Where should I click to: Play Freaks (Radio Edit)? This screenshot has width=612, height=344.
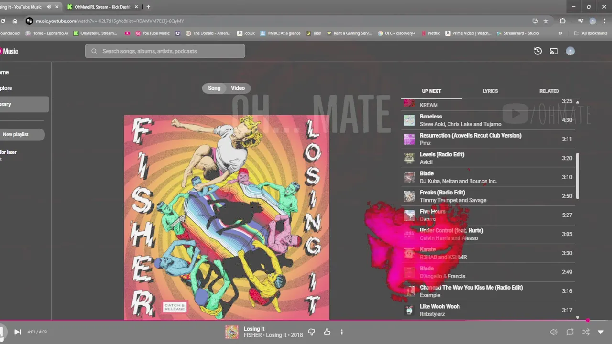(x=488, y=196)
